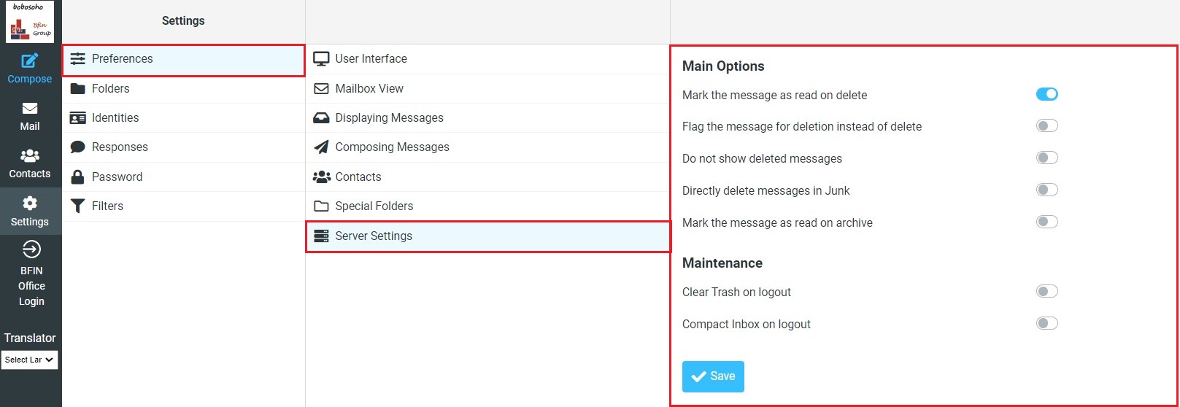Open Composing Messages paper plane icon

point(321,147)
